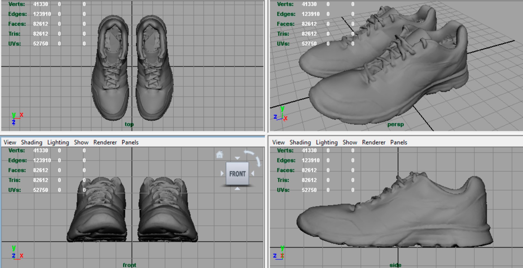Open the Shading menu in the front panel
This screenshot has width=523, height=268.
[32, 142]
